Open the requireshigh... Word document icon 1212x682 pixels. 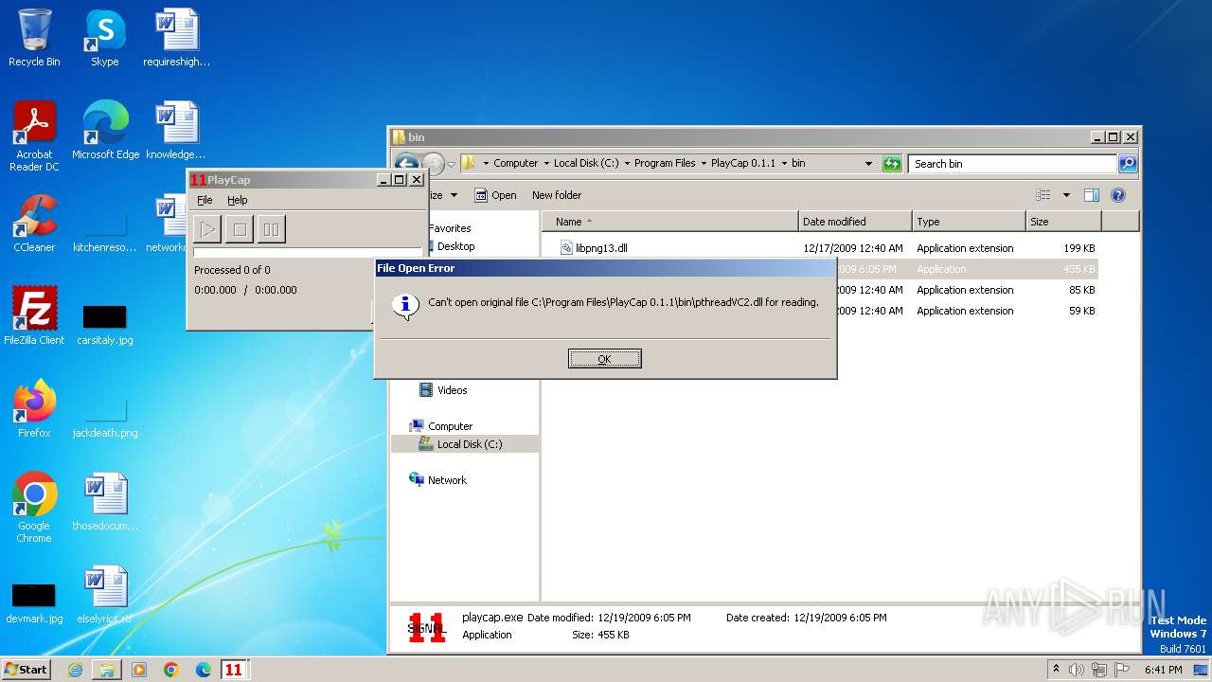point(176,39)
